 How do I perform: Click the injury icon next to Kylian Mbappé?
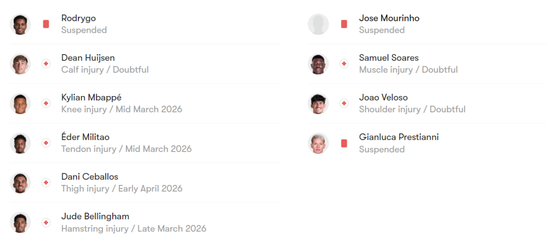coord(46,104)
